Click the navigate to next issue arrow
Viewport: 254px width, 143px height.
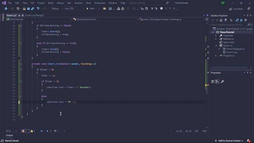tap(47, 131)
